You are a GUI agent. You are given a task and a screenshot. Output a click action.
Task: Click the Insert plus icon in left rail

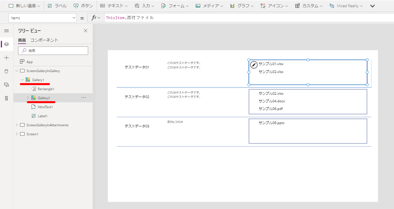(x=6, y=58)
